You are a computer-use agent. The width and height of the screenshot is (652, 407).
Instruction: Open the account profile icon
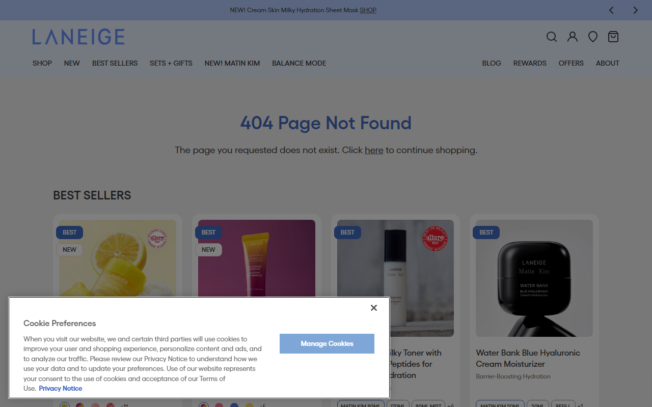tap(573, 37)
